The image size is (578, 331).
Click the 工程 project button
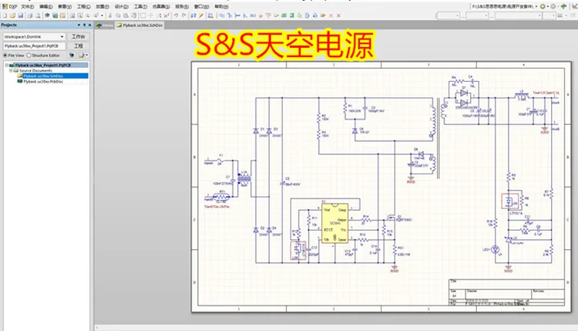(79, 46)
